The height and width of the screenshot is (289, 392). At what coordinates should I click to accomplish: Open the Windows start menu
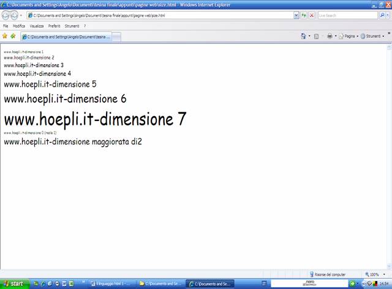tap(15, 284)
